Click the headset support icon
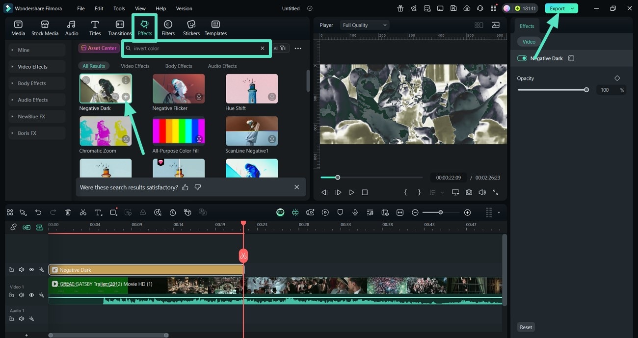 pyautogui.click(x=479, y=8)
